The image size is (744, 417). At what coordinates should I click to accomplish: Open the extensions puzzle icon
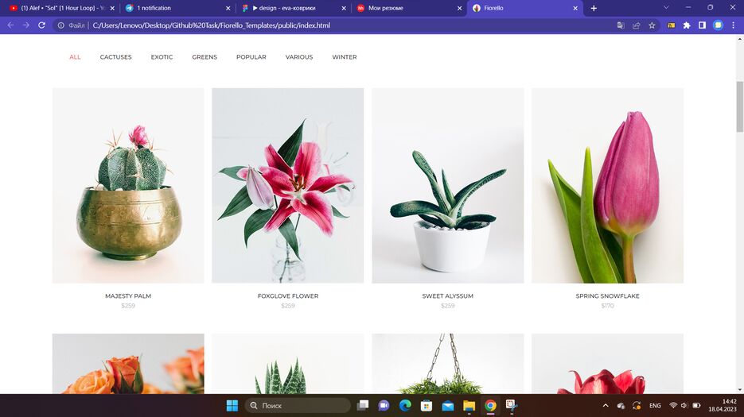pyautogui.click(x=687, y=25)
